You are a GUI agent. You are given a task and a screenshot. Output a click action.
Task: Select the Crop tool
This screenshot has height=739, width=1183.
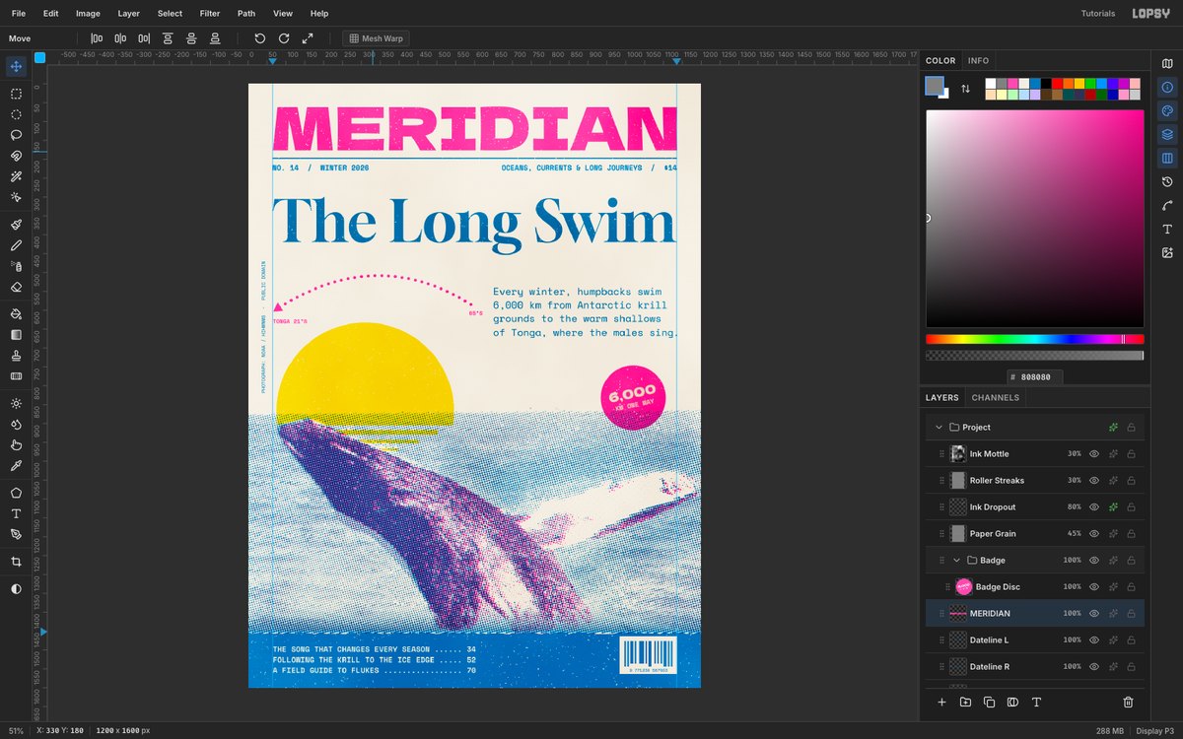tap(16, 562)
